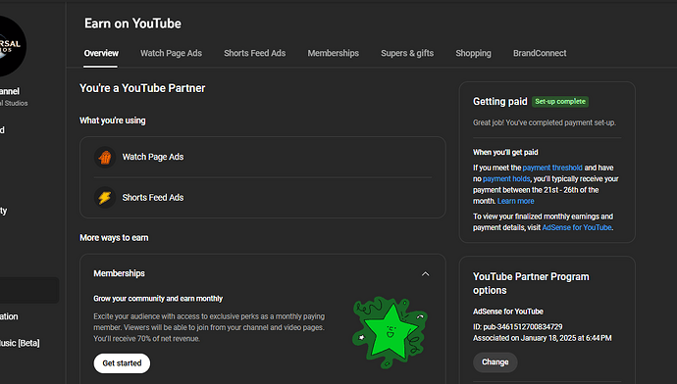
Task: Click the green star Memberships illustration
Action: click(391, 332)
